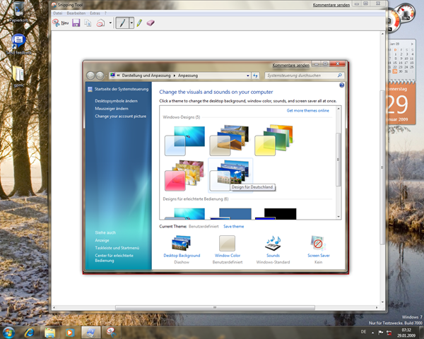The height and width of the screenshot is (339, 424).
Task: Select the pink Eraser tool
Action: [x=151, y=23]
